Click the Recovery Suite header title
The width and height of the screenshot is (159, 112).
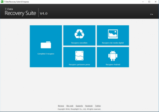point(20,13)
